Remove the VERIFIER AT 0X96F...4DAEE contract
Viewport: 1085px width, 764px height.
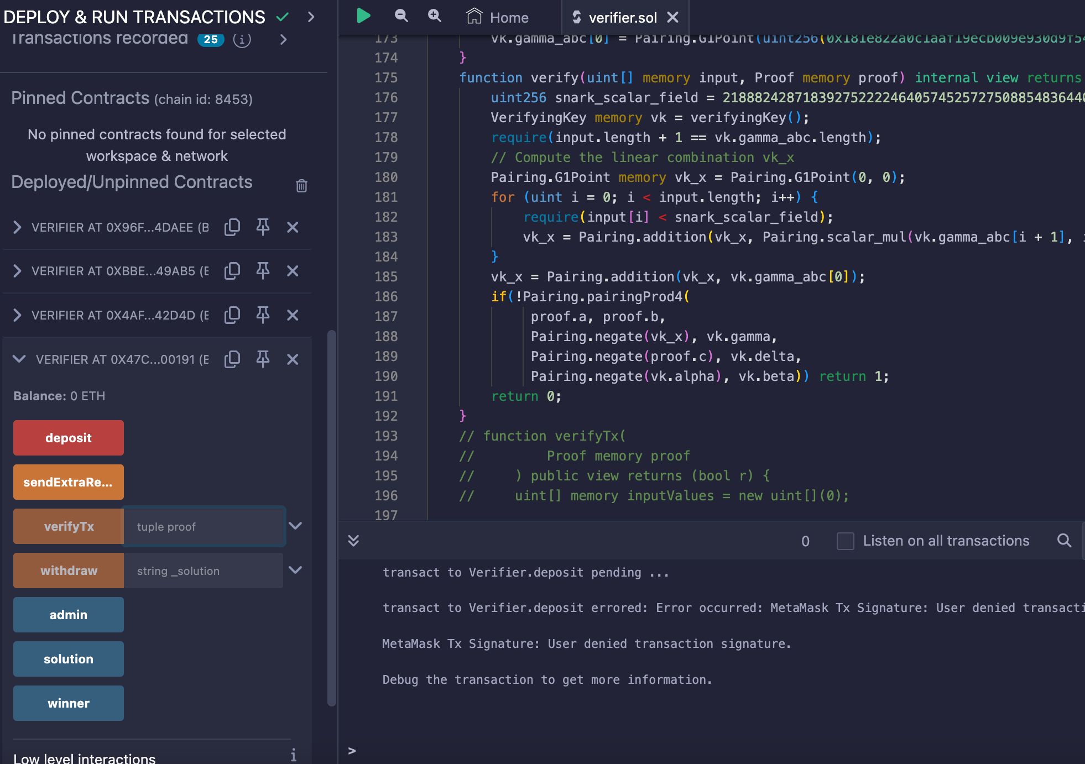293,227
